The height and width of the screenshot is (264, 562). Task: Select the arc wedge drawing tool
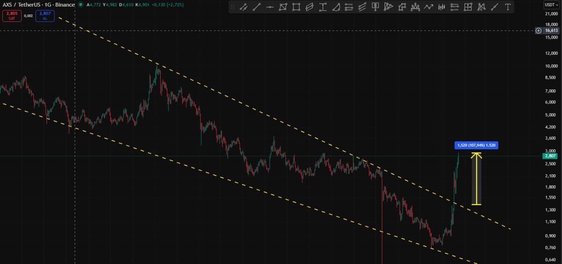336,7
